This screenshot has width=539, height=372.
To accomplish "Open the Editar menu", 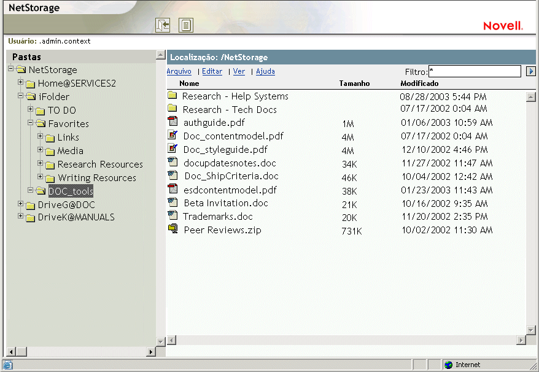I will (212, 71).
